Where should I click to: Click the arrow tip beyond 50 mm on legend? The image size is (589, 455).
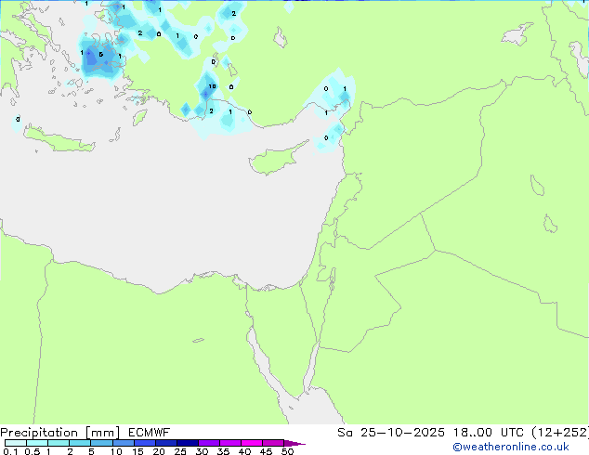coord(294,443)
